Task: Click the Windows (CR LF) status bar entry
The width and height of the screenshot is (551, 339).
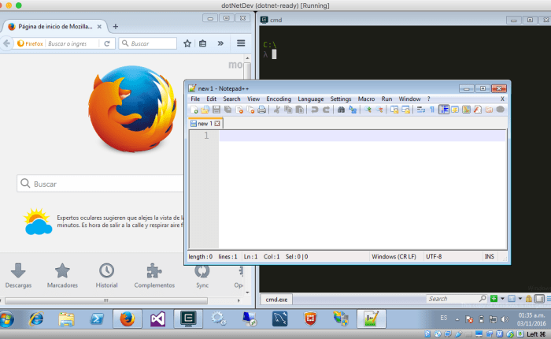Action: tap(394, 257)
